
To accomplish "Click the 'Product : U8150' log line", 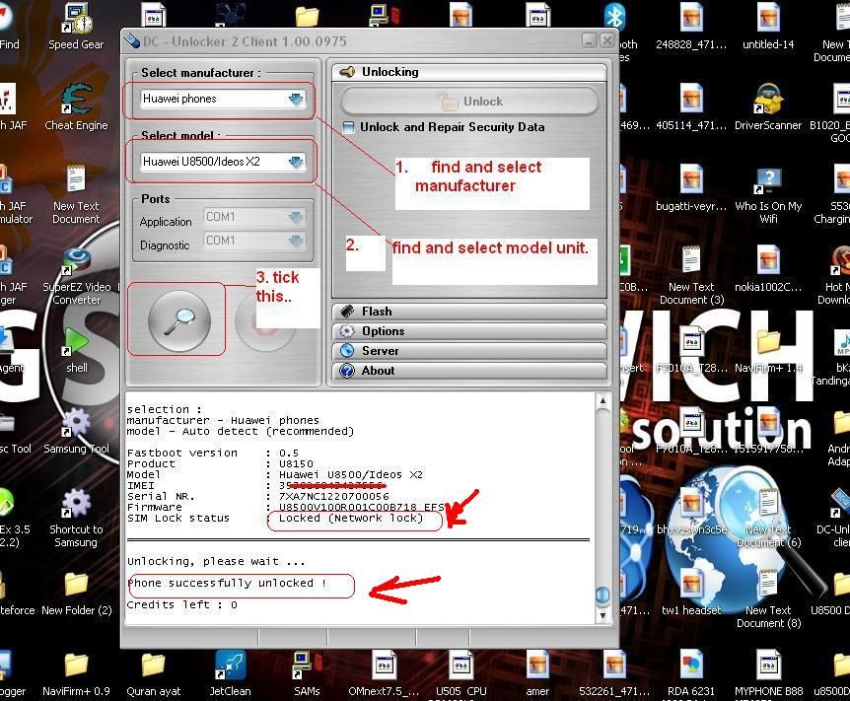I will [x=220, y=464].
